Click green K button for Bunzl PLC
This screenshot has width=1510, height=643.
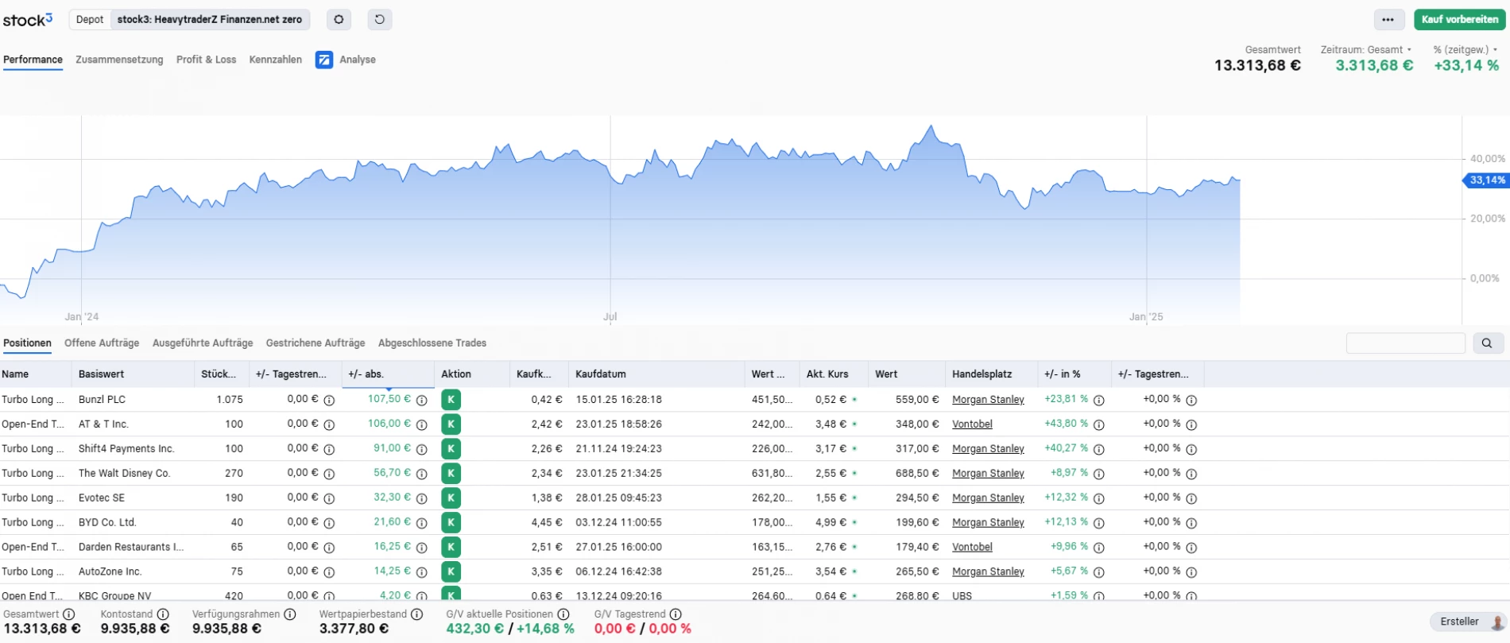click(x=451, y=400)
